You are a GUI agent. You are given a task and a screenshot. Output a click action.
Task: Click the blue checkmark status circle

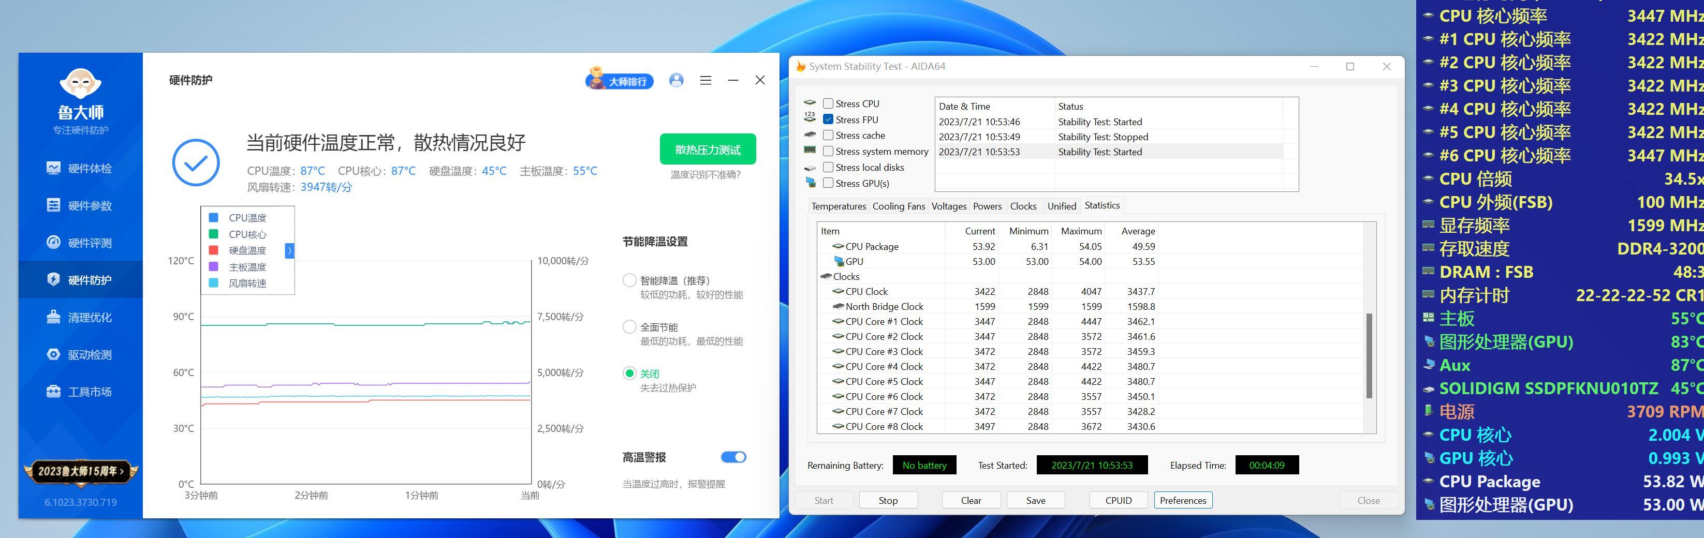point(196,162)
